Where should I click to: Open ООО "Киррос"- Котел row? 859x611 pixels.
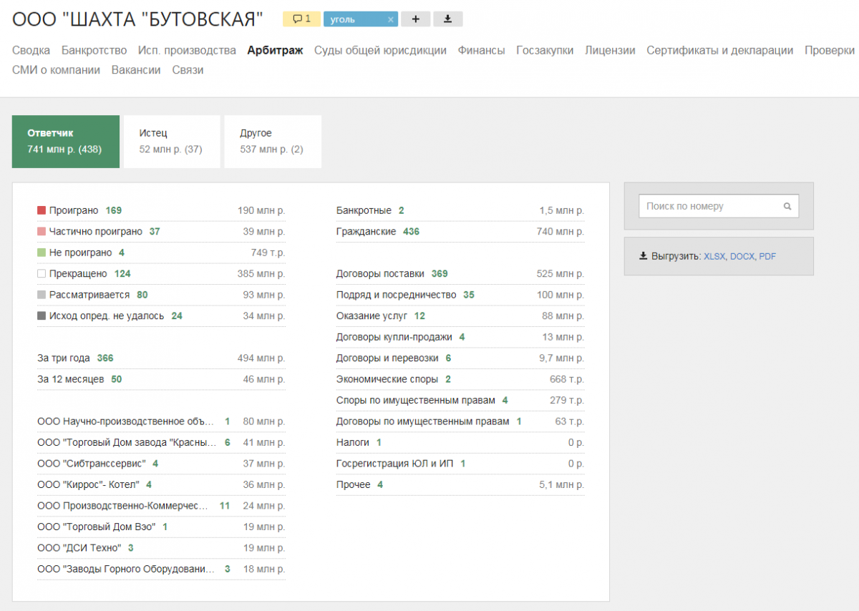pyautogui.click(x=161, y=484)
